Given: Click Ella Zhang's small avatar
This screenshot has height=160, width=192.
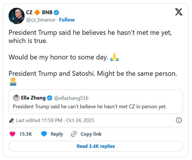Looking at the screenshot, I should point(16,98).
